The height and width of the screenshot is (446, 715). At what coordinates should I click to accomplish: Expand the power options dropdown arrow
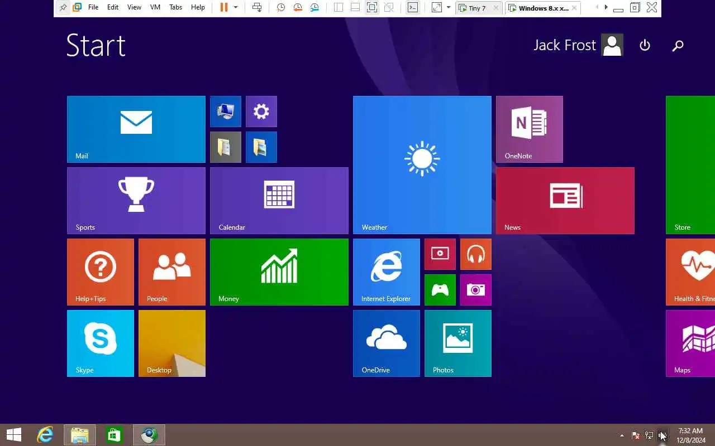coord(236,7)
